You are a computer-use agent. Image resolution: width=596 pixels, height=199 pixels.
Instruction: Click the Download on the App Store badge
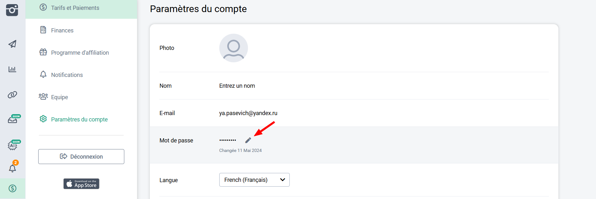click(81, 184)
